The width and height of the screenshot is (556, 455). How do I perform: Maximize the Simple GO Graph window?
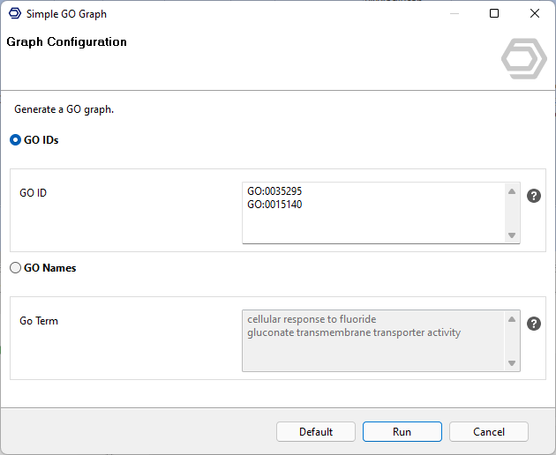coord(494,14)
